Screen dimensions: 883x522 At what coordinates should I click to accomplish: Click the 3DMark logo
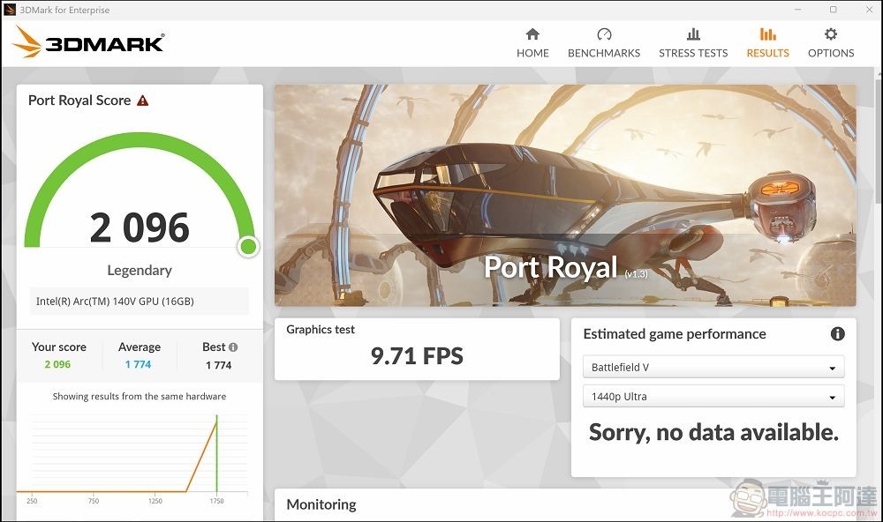88,42
